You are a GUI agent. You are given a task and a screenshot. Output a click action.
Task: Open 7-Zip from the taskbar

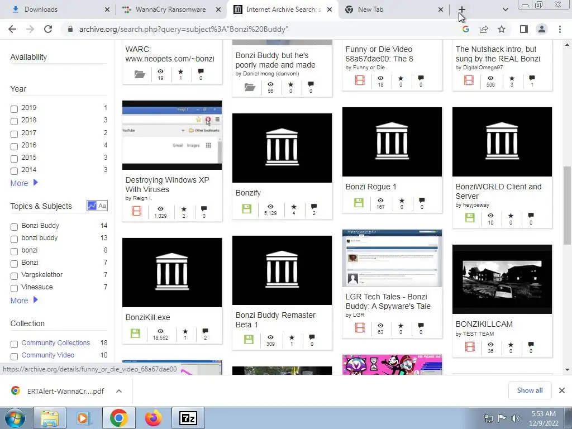tap(188, 418)
